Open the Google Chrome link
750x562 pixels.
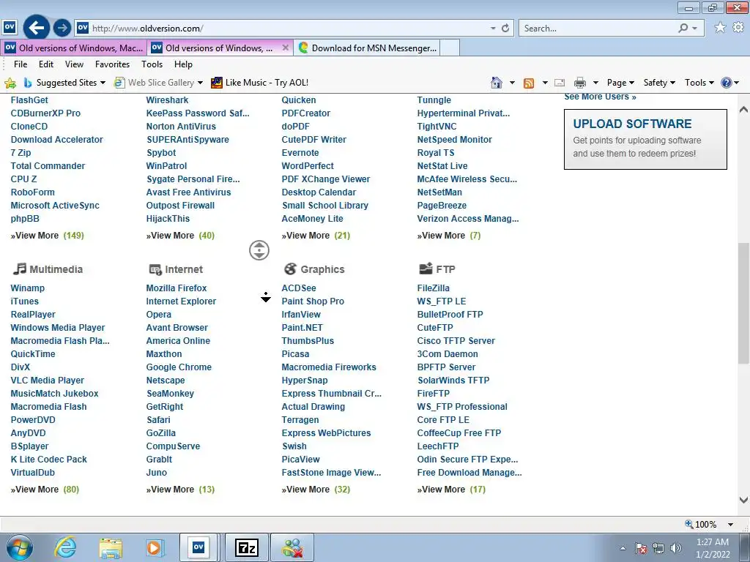click(179, 367)
